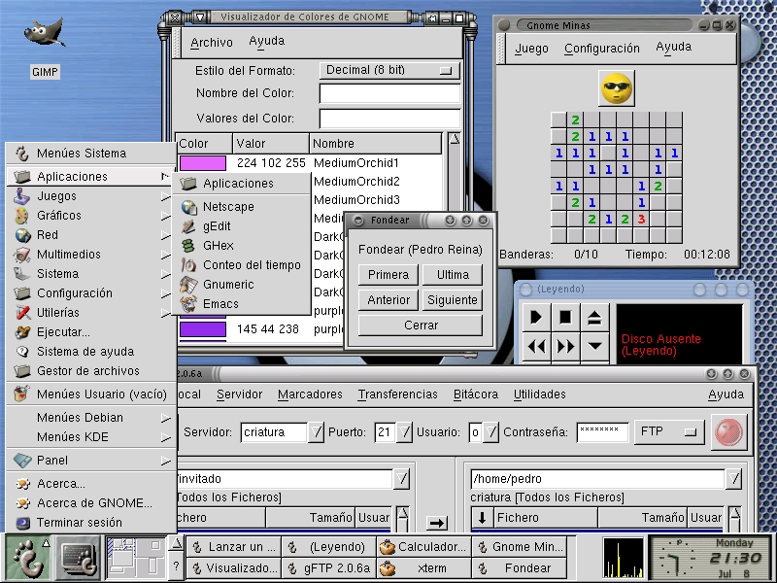Expand the Servidor host history dropdown
777x583 pixels.
[316, 432]
